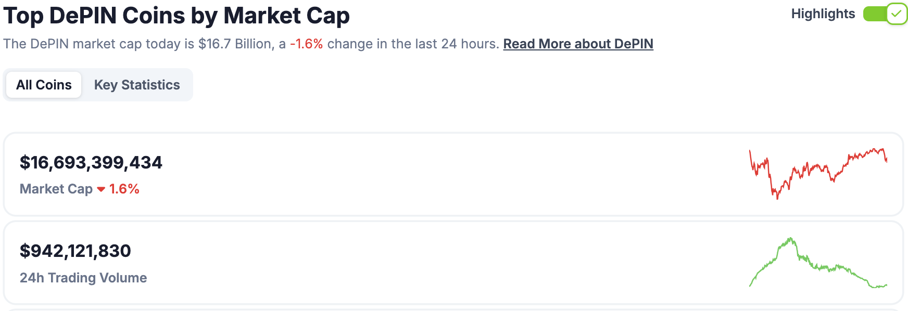The image size is (908, 311).
Task: Select the All Coins tab
Action: coord(44,85)
